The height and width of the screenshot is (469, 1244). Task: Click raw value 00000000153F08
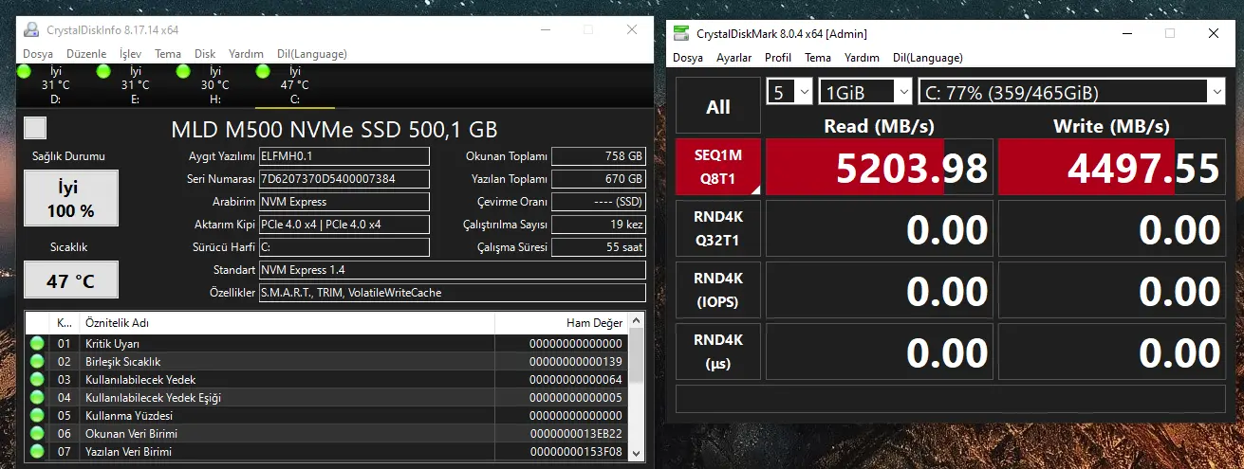[576, 451]
